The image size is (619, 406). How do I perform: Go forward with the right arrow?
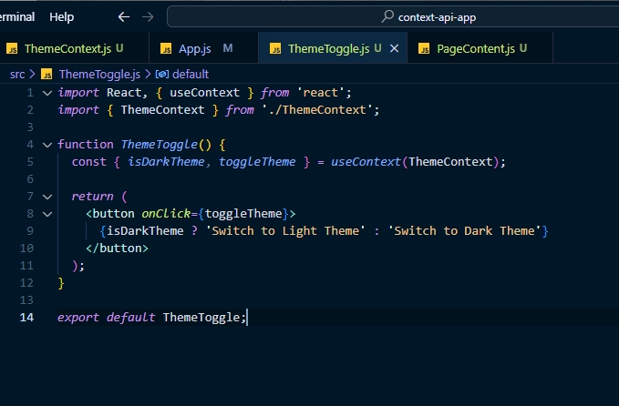(148, 17)
